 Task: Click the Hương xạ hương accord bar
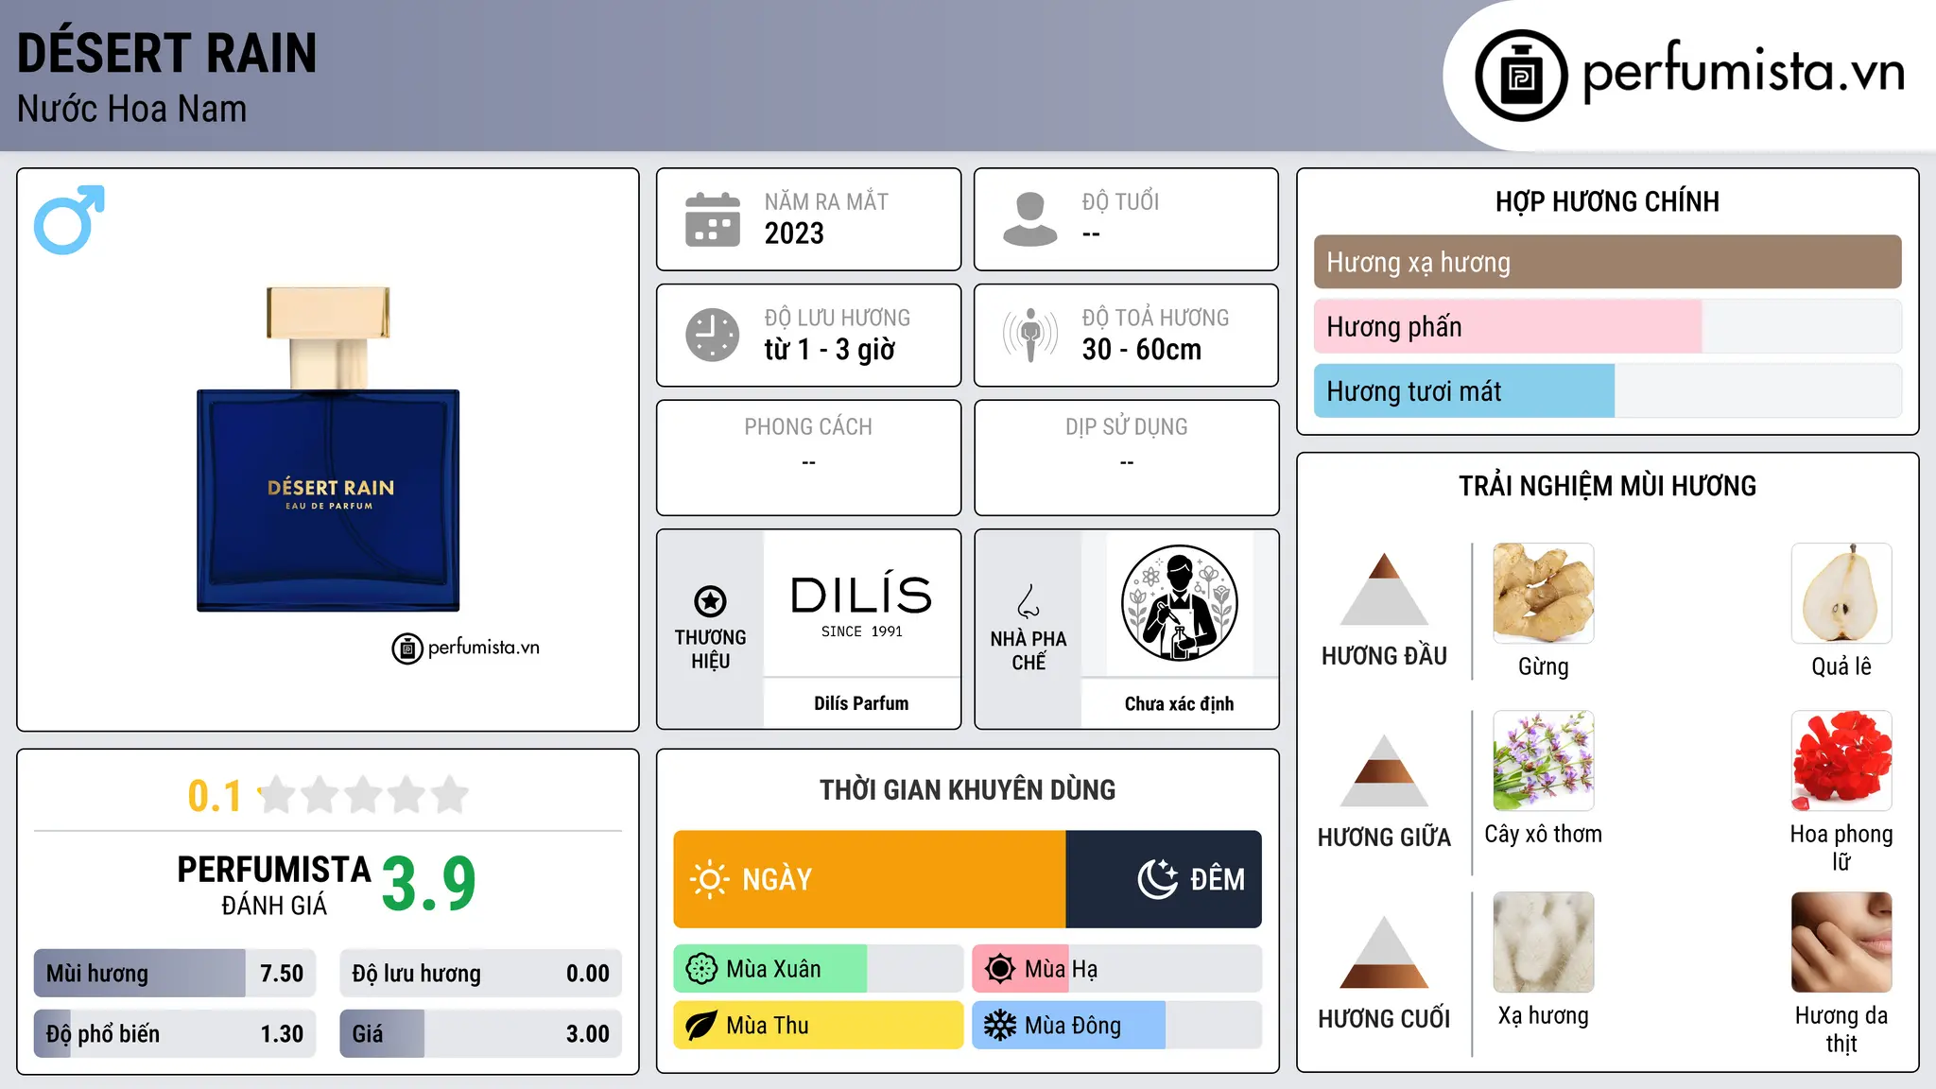coord(1607,262)
